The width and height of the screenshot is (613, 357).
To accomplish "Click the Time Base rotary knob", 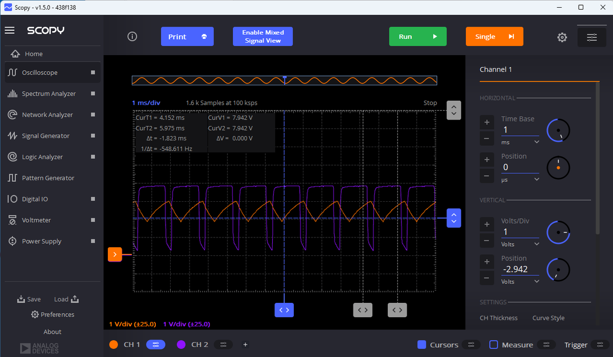I will coord(558,131).
